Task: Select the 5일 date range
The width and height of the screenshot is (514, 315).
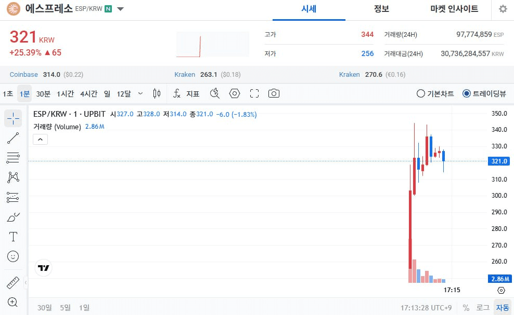Action: [x=65, y=307]
